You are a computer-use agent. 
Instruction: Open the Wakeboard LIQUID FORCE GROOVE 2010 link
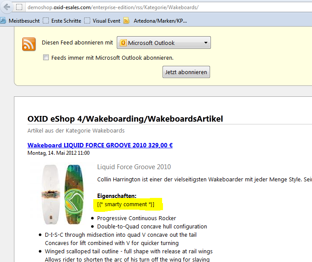[x=100, y=145]
